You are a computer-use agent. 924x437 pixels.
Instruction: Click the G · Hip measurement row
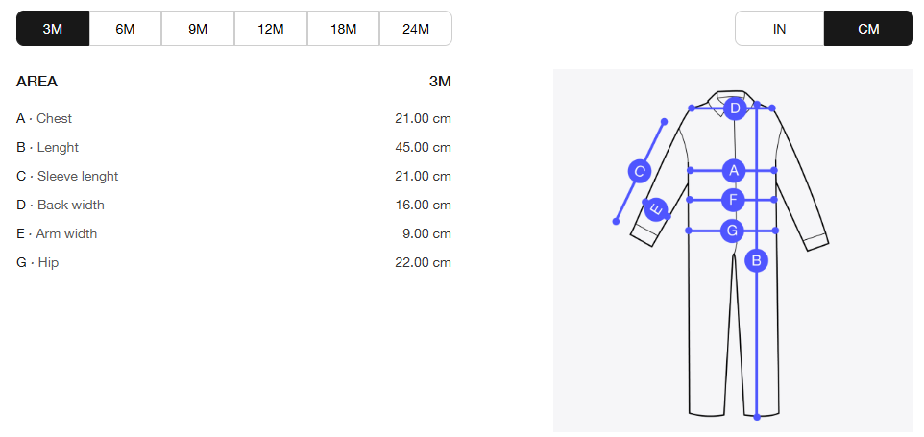pos(234,262)
